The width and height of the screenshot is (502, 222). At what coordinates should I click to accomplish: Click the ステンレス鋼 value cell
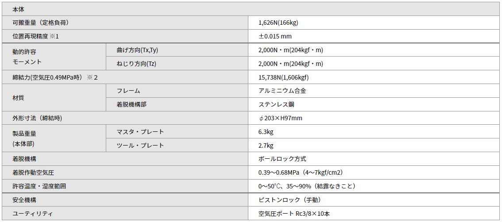(374, 104)
